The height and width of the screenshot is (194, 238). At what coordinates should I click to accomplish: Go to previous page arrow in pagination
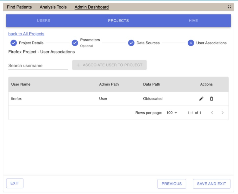212,113
